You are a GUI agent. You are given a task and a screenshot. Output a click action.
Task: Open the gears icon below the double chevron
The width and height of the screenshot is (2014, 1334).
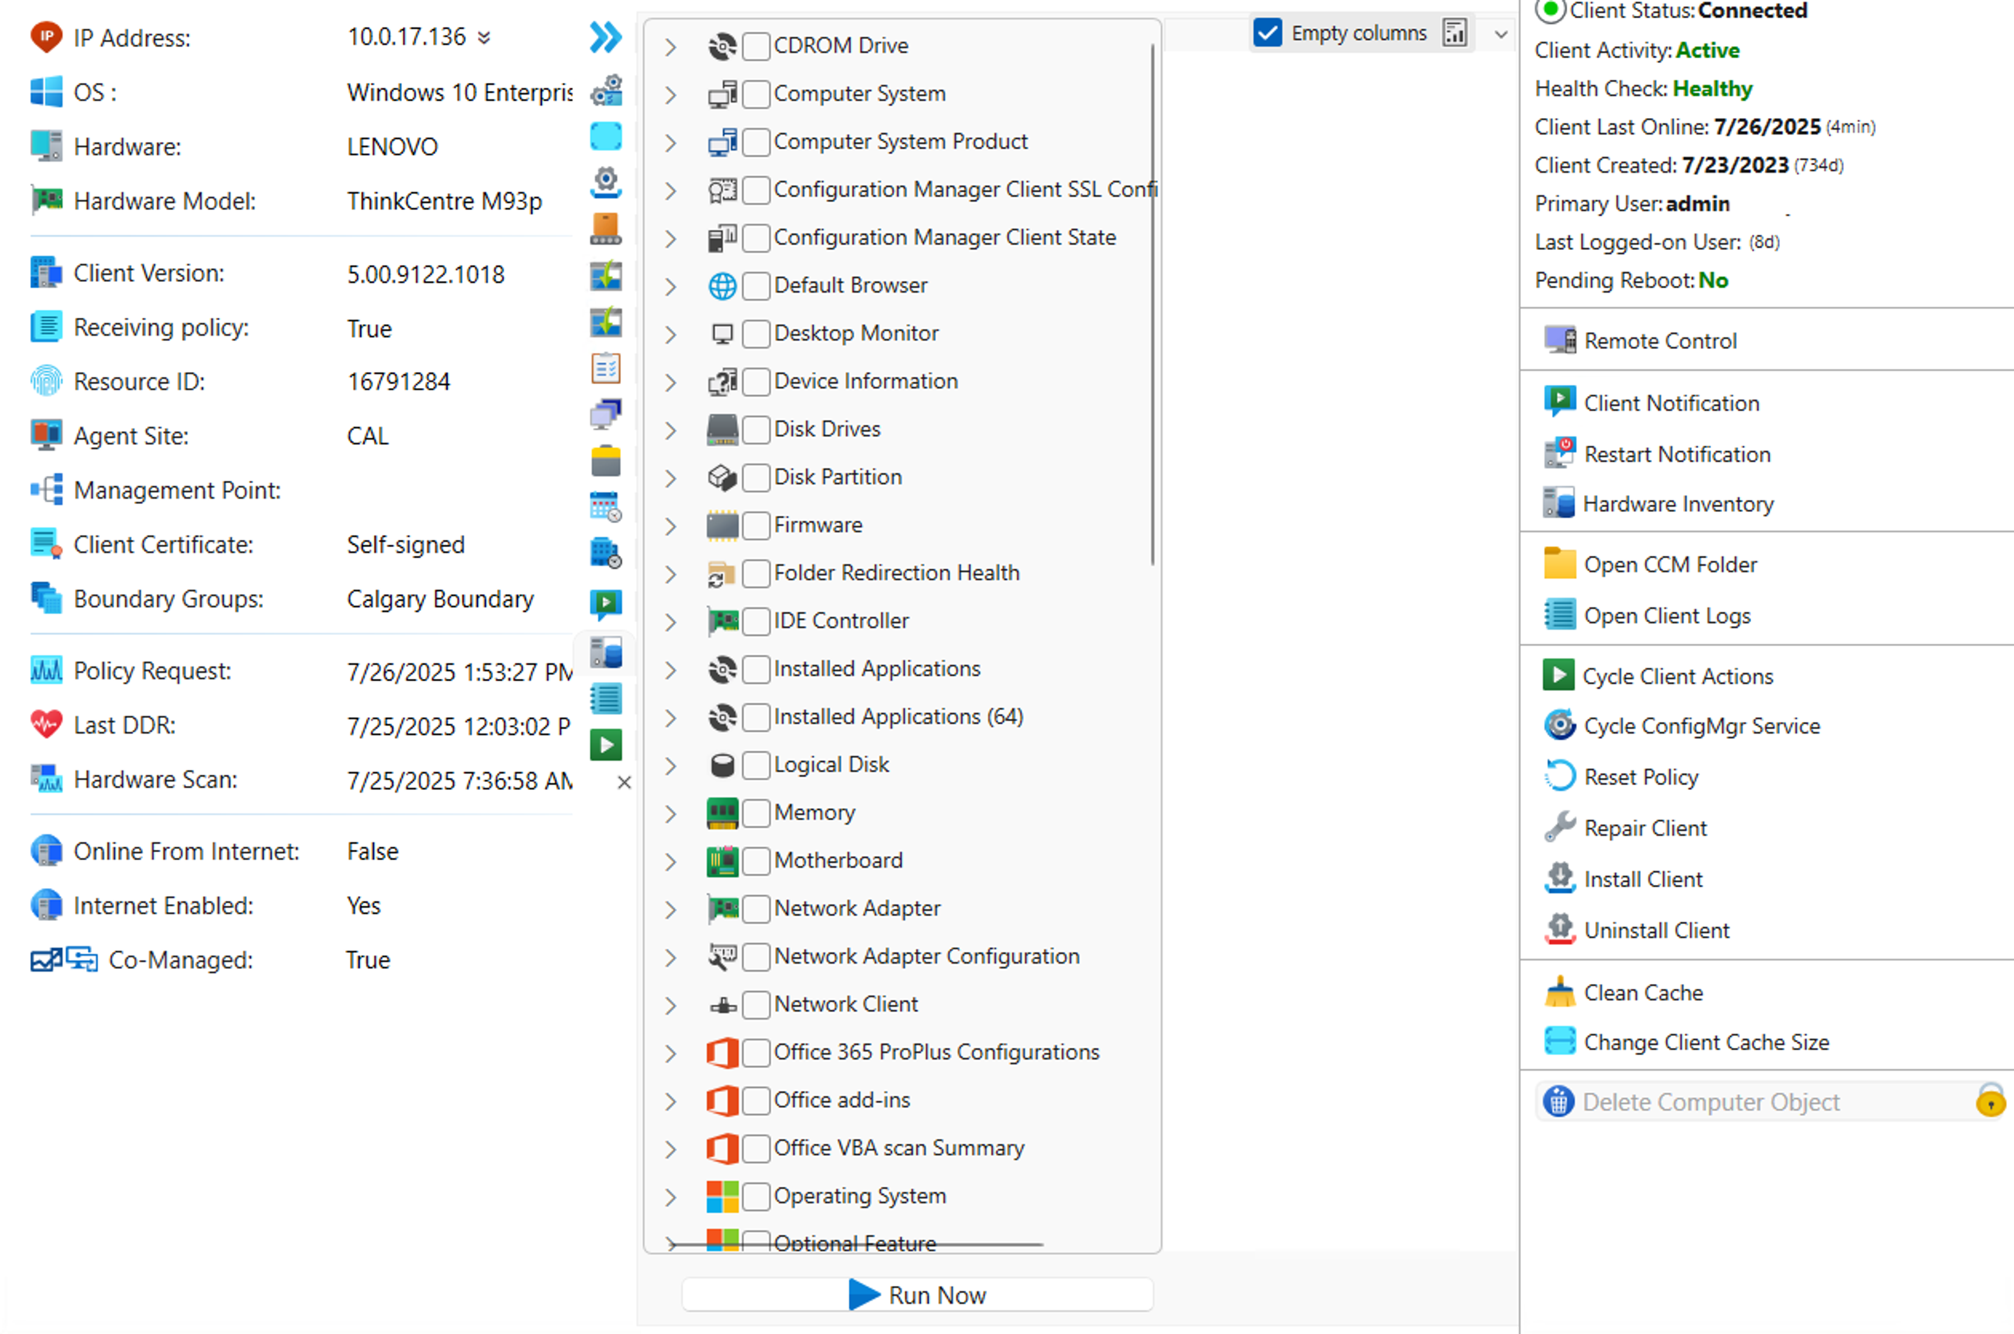click(606, 90)
